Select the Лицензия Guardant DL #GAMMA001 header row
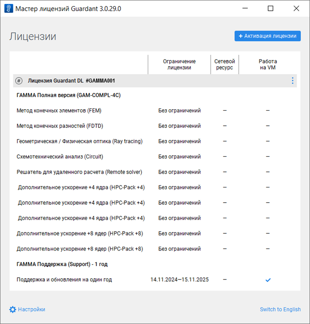 pyautogui.click(x=71, y=81)
